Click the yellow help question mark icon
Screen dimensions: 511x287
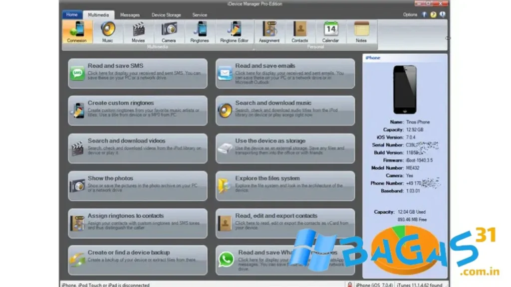433,14
